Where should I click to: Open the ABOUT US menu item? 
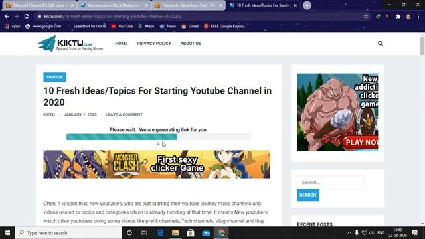click(x=191, y=44)
